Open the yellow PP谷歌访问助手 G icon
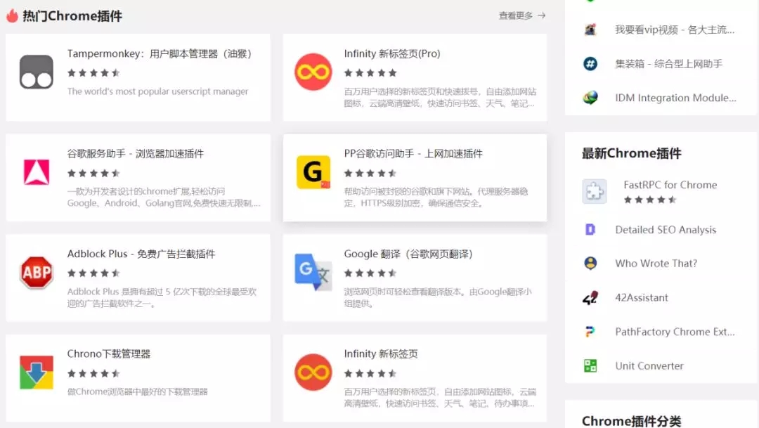Screen dimensions: 759x428 pos(313,172)
